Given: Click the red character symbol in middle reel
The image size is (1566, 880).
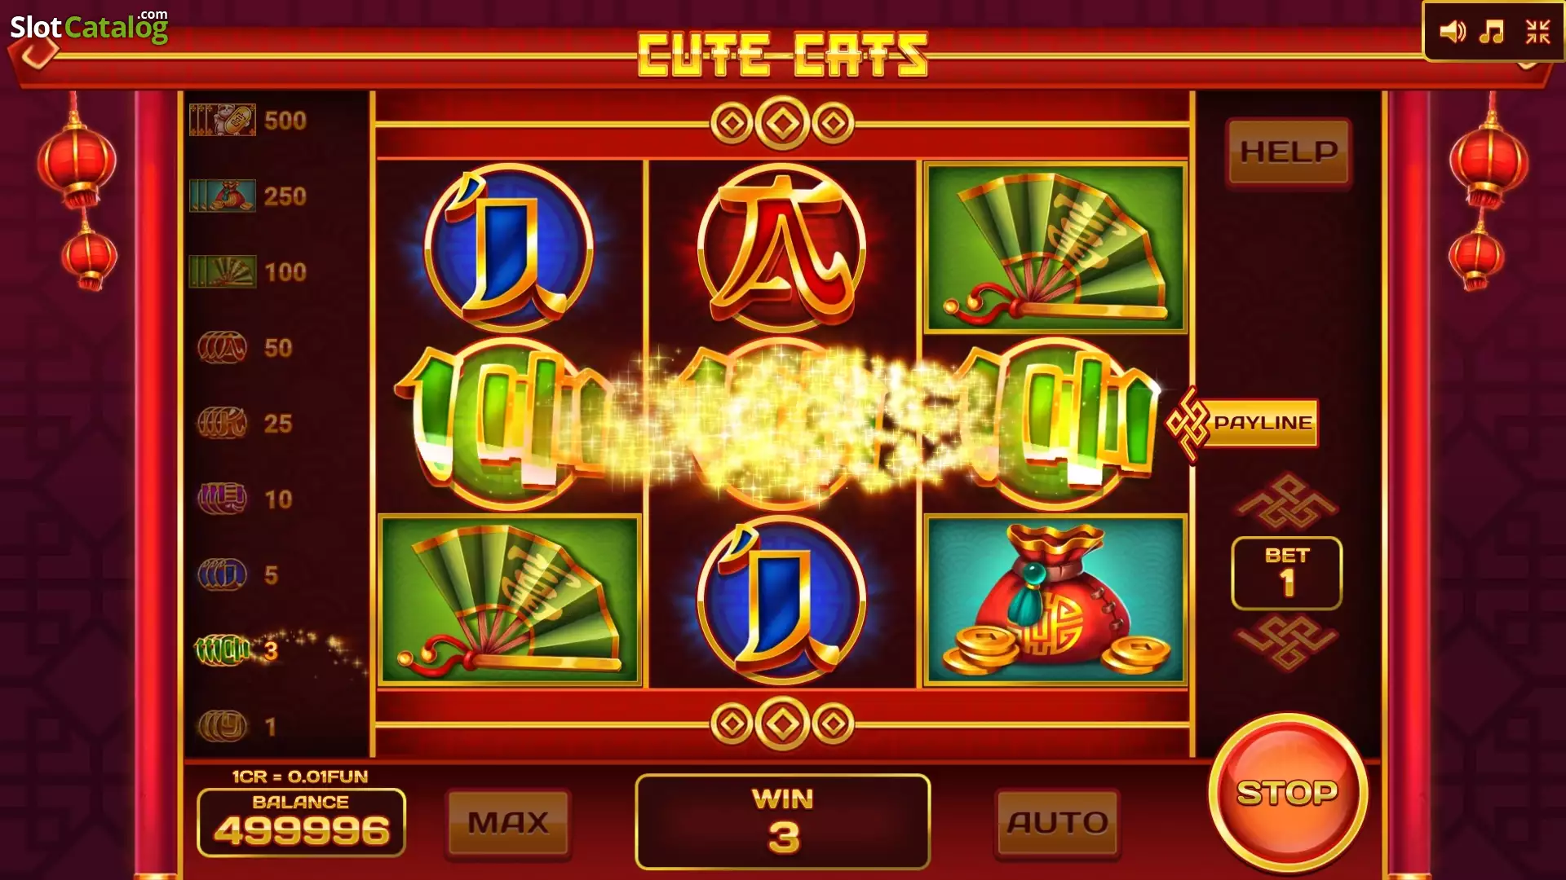Looking at the screenshot, I should (x=781, y=247).
